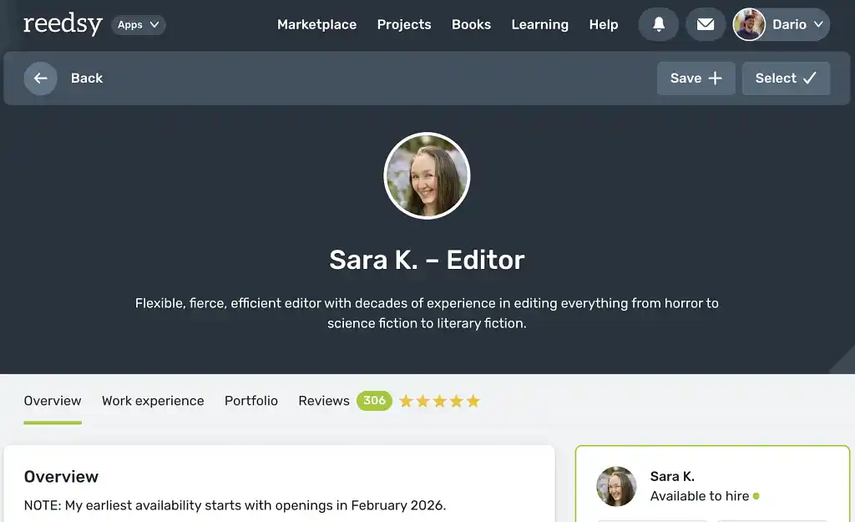Toggle Save to add Sara to saved editors

696,78
